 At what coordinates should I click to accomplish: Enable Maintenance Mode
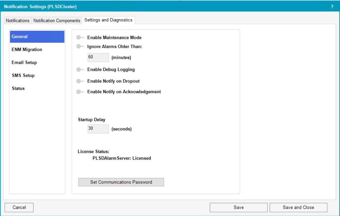tap(79, 37)
